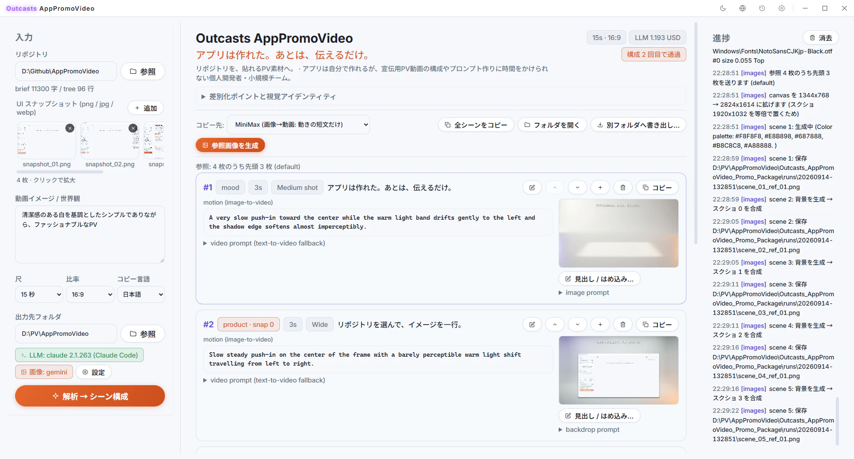The height and width of the screenshot is (459, 854).
Task: Click the Wide tag on scene #2
Action: [x=320, y=325]
